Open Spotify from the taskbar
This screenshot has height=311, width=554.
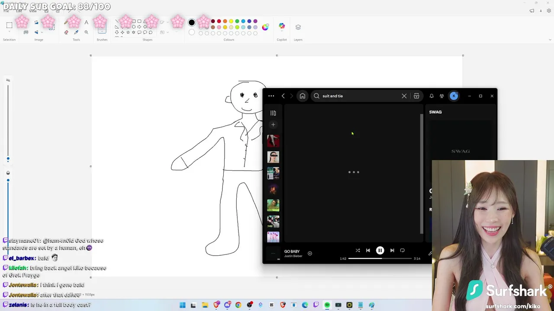click(x=327, y=305)
